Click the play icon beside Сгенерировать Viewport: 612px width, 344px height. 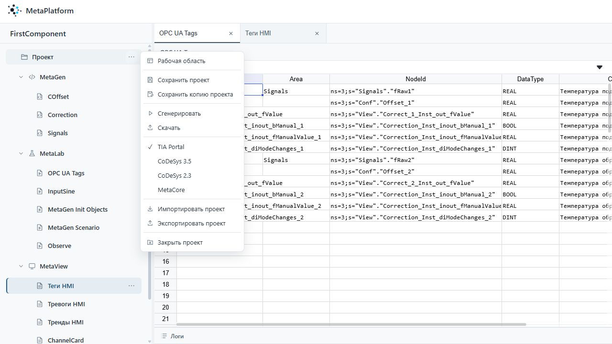(x=150, y=113)
